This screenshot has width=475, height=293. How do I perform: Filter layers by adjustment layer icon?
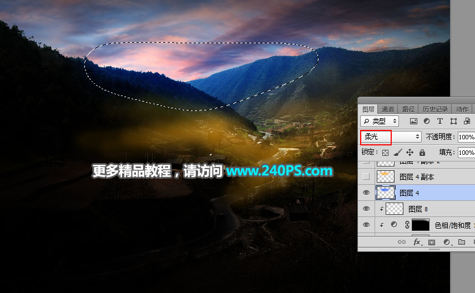[427, 121]
